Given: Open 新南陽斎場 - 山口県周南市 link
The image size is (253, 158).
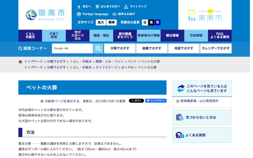Looking at the screenshot, I should coord(199,101).
